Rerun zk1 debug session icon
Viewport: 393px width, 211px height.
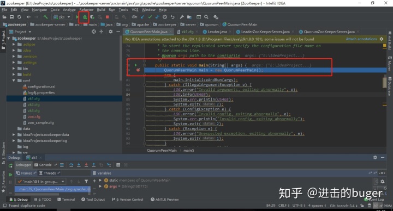point(10,165)
